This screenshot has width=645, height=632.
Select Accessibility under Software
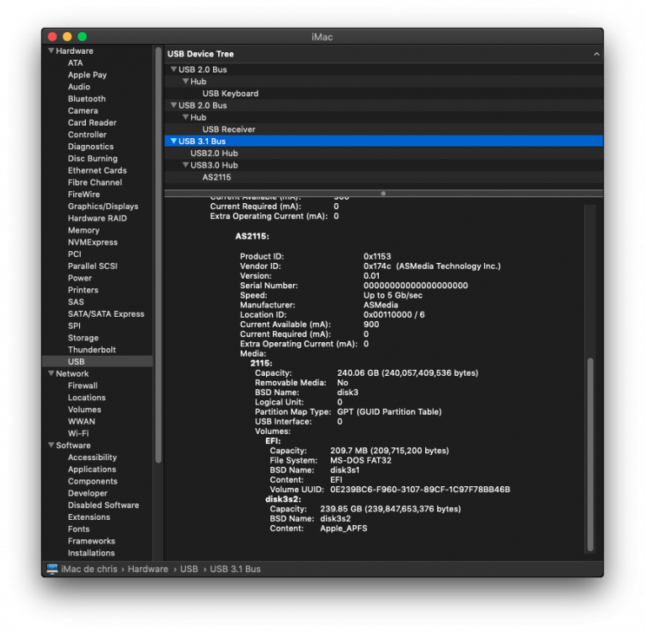tap(92, 458)
